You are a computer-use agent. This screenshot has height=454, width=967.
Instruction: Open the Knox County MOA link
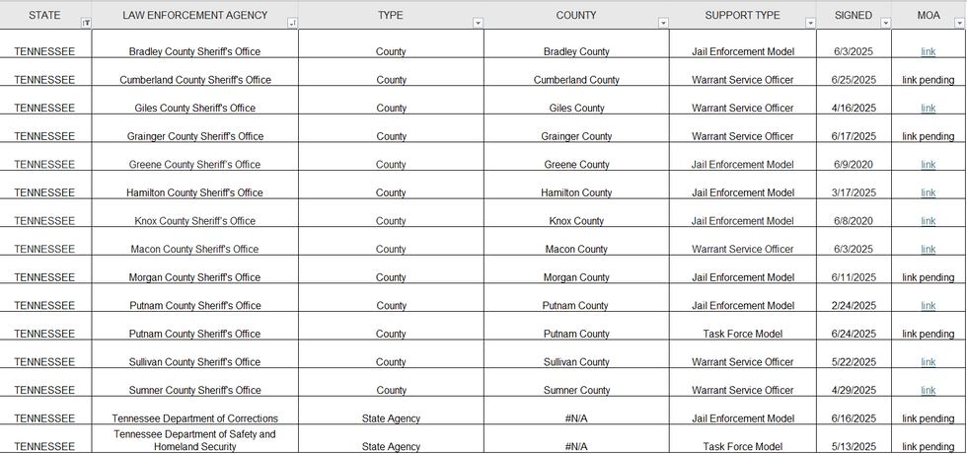click(928, 221)
